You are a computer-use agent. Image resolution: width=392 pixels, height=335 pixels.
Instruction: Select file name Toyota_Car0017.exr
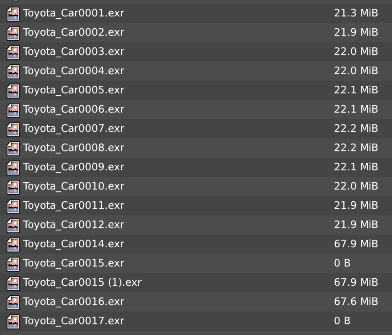pos(74,321)
